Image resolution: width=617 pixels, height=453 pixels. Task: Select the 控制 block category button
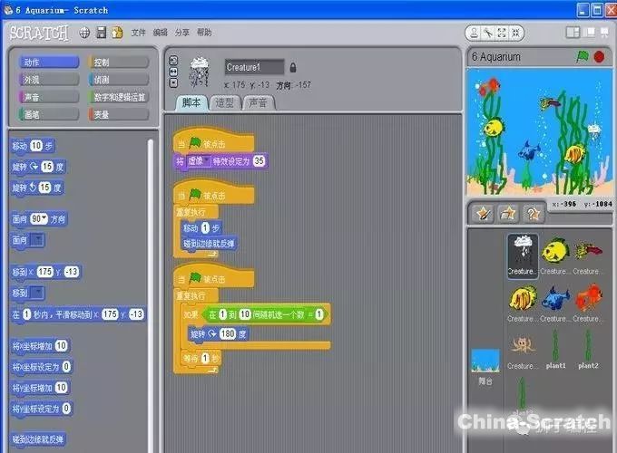click(x=118, y=63)
